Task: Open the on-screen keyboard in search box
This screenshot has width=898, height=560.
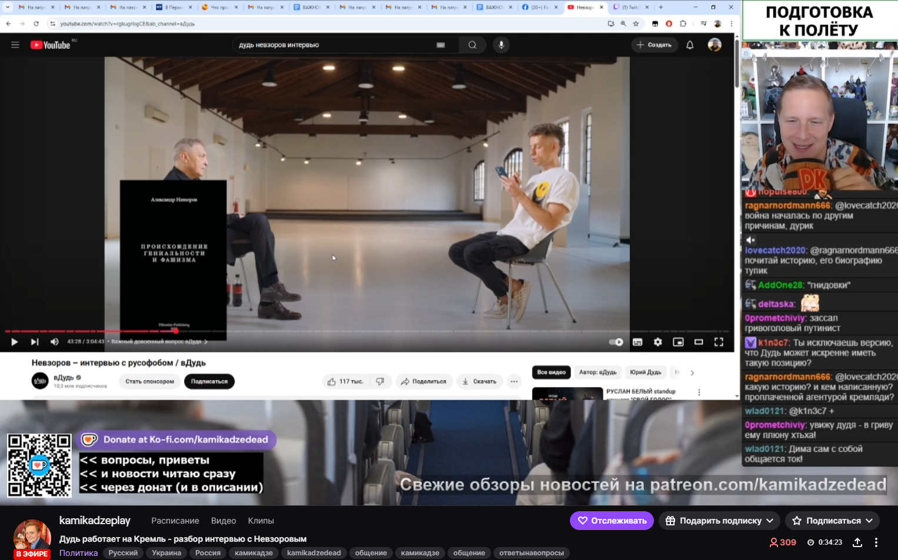Action: [x=440, y=45]
